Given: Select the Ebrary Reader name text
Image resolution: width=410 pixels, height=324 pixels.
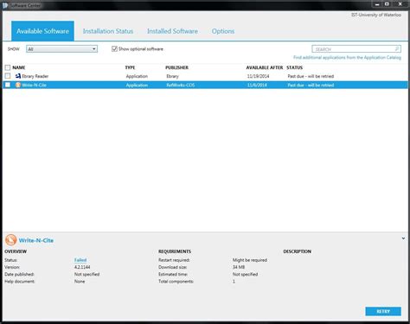Looking at the screenshot, I should (x=35, y=76).
